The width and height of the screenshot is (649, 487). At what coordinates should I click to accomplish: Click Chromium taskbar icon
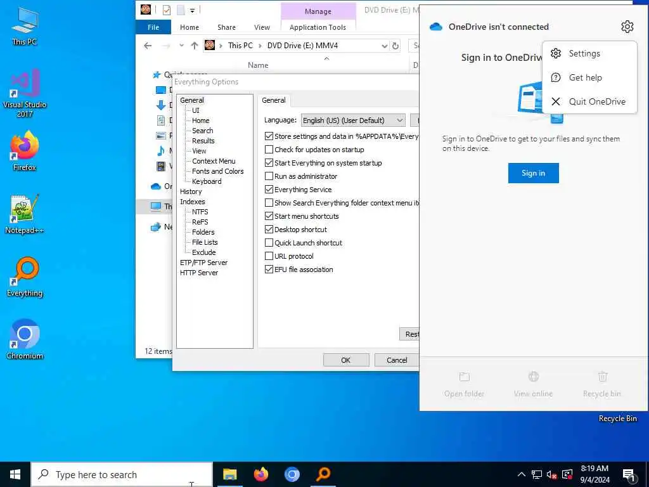pyautogui.click(x=292, y=474)
